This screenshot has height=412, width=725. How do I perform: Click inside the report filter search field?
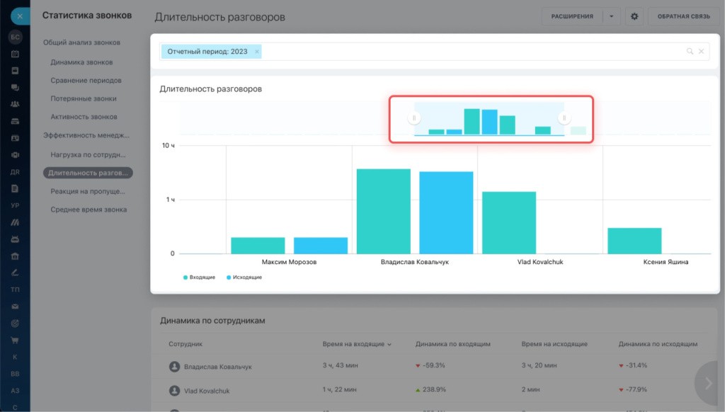click(x=467, y=52)
